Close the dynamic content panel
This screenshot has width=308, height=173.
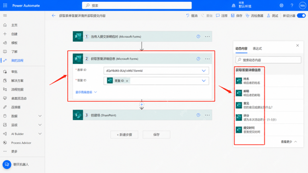tap(297, 46)
